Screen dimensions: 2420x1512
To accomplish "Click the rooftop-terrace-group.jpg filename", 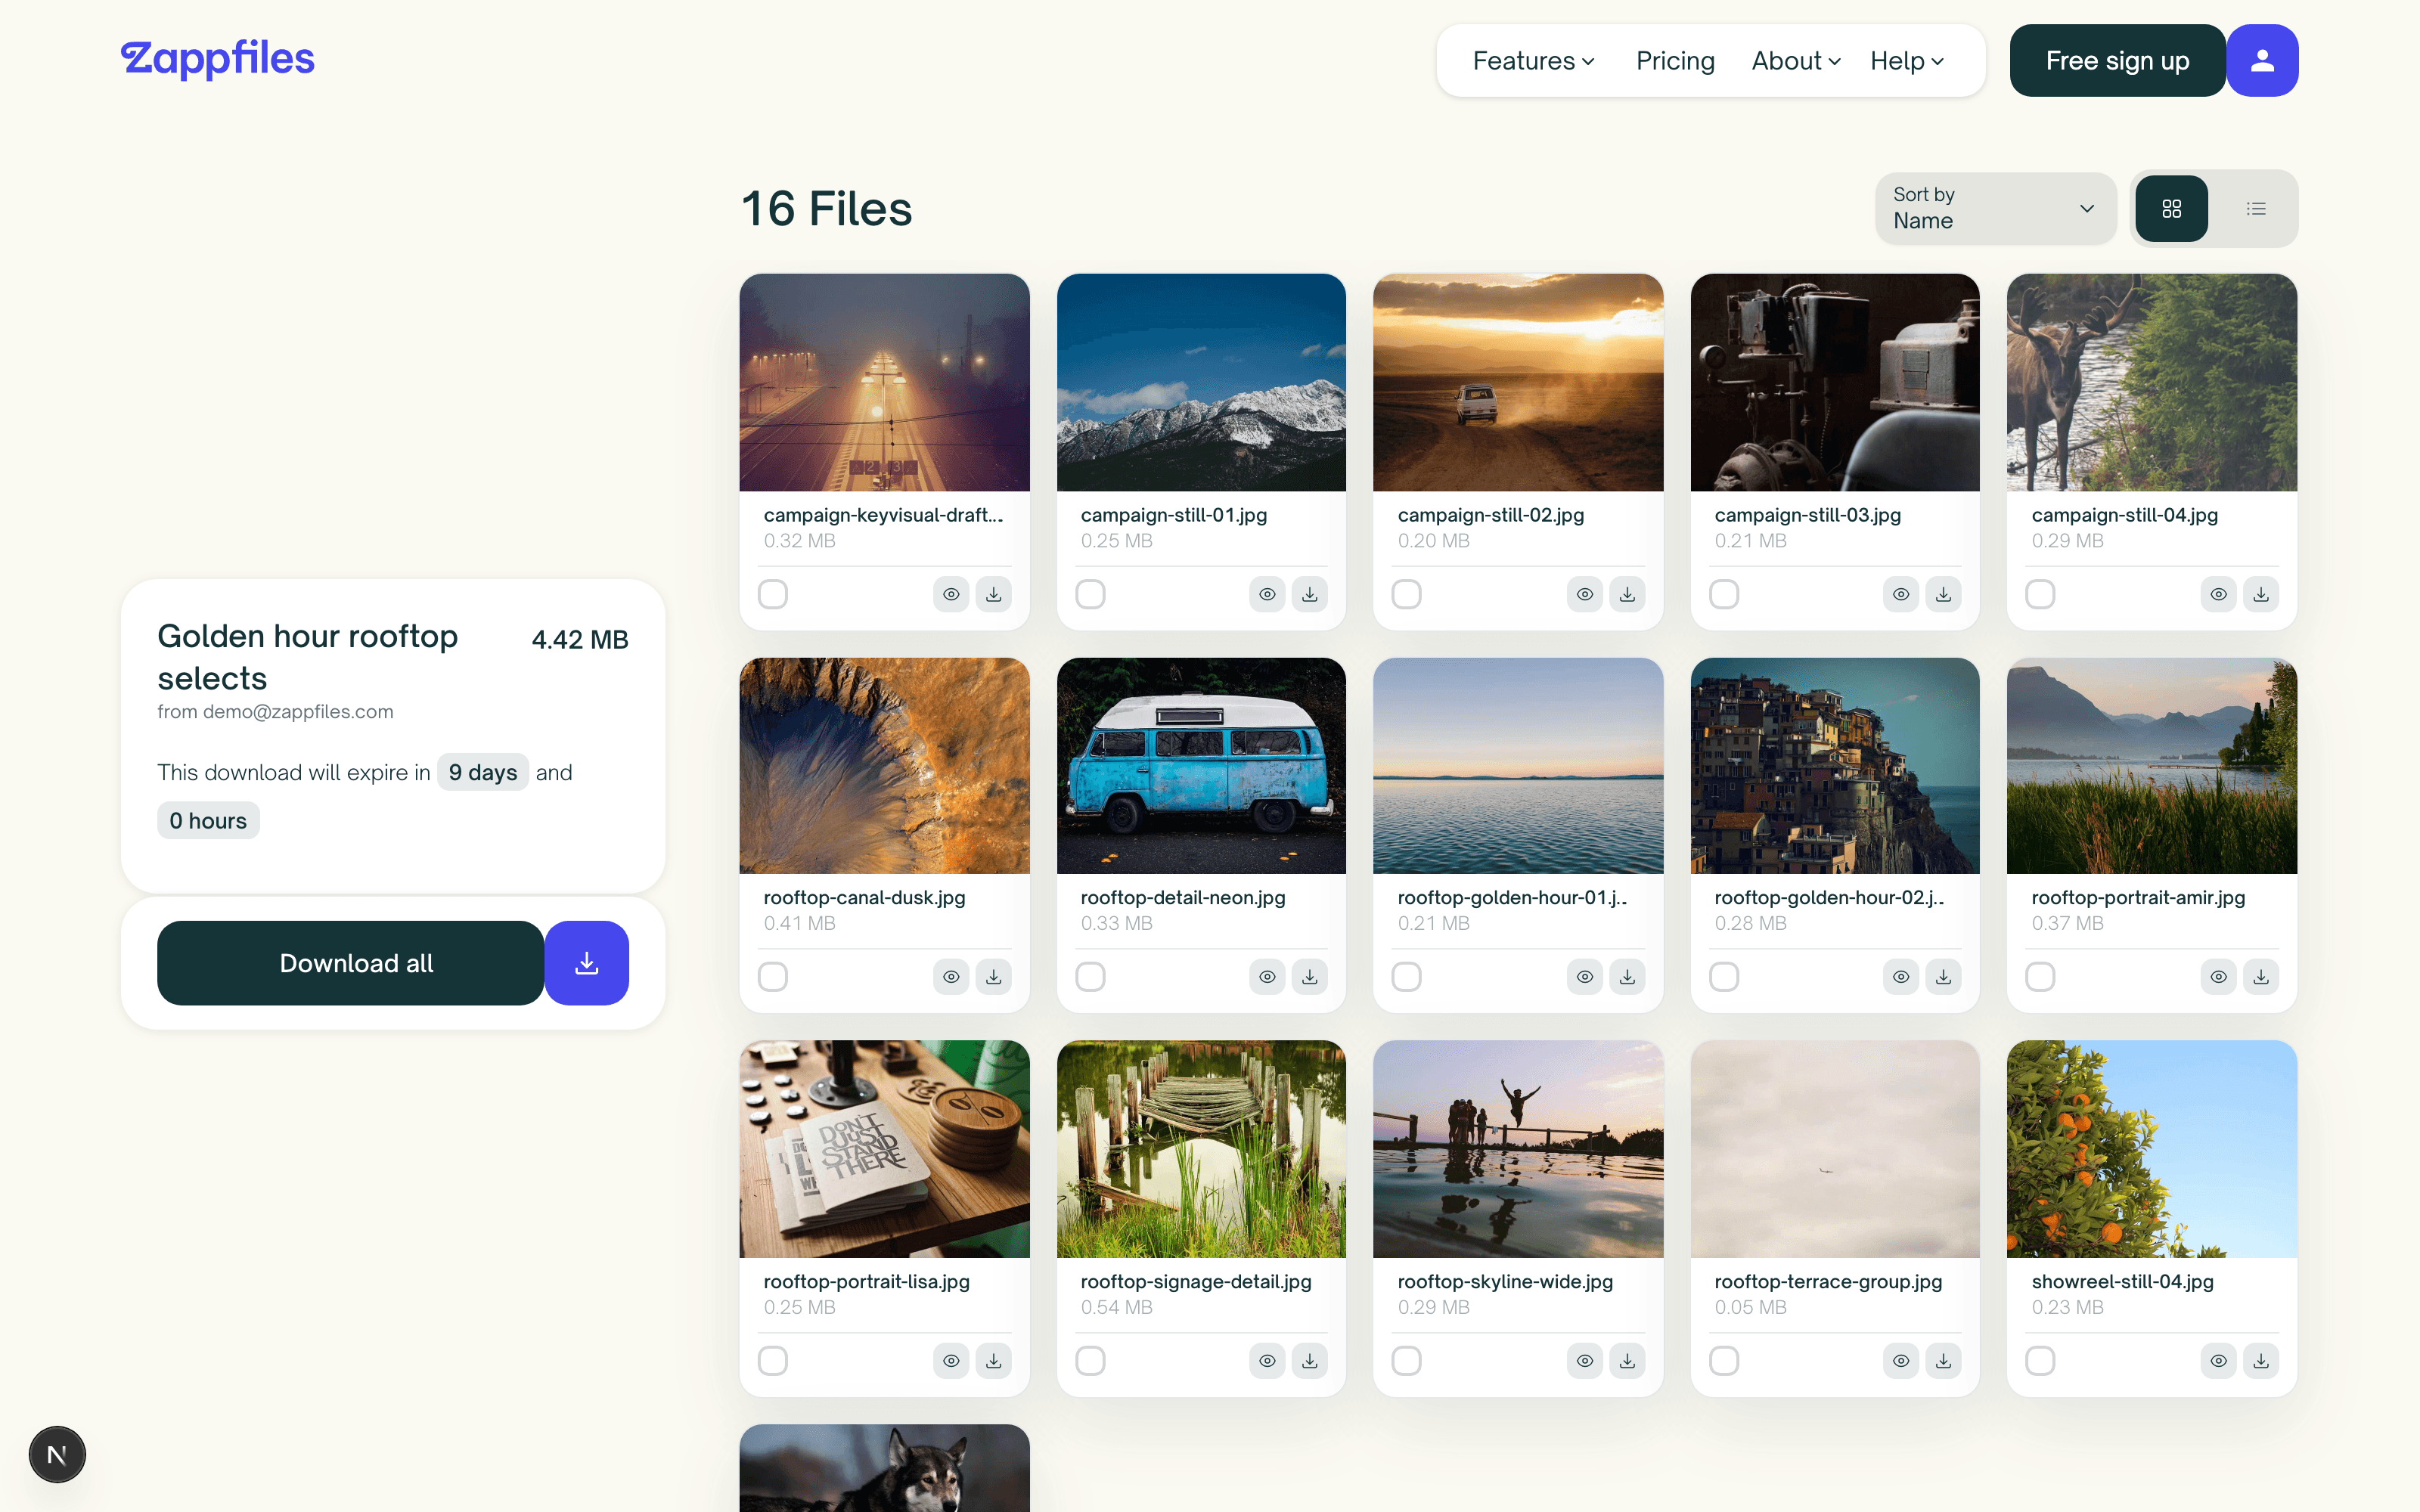I will point(1828,1281).
